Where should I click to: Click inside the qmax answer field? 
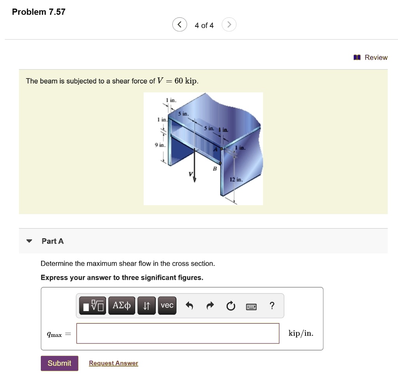point(178,333)
